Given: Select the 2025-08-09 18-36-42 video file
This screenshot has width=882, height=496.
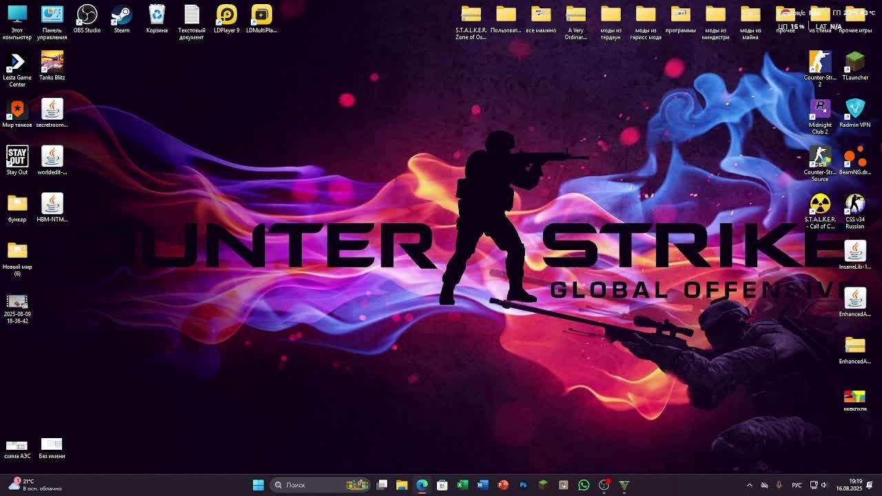Looking at the screenshot, I should pyautogui.click(x=17, y=308).
